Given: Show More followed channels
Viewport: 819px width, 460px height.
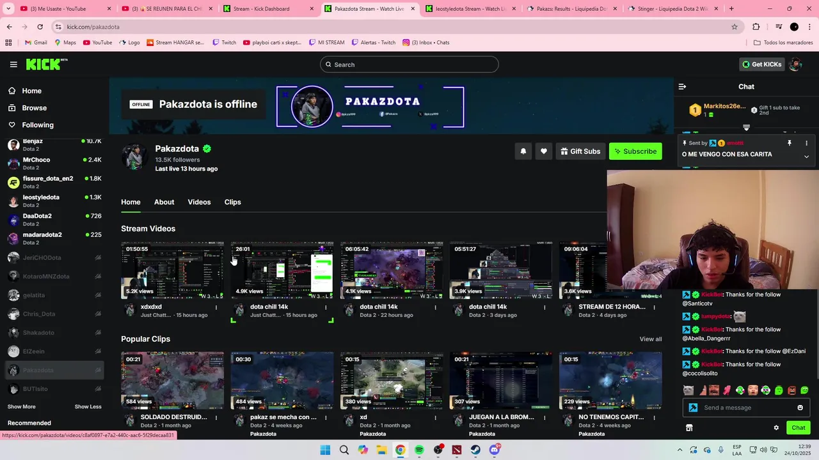Looking at the screenshot, I should click(x=21, y=407).
